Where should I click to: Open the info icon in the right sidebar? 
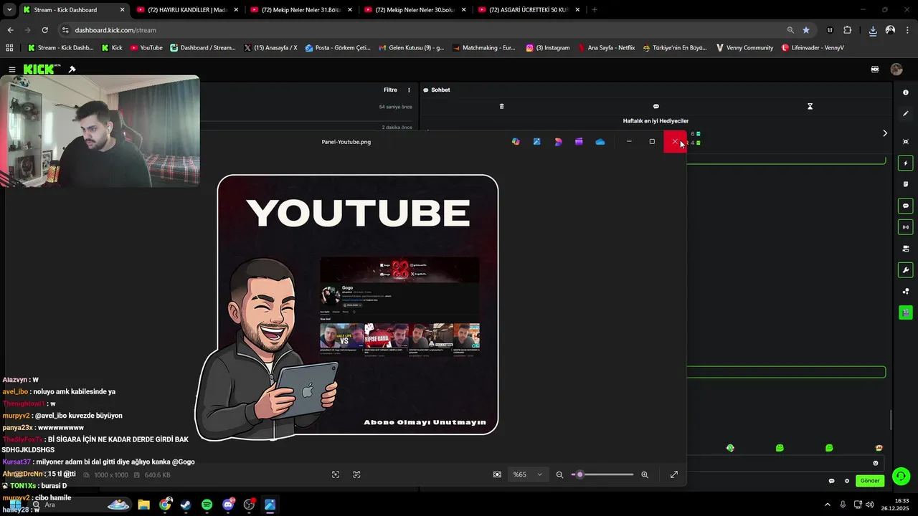pos(906,92)
